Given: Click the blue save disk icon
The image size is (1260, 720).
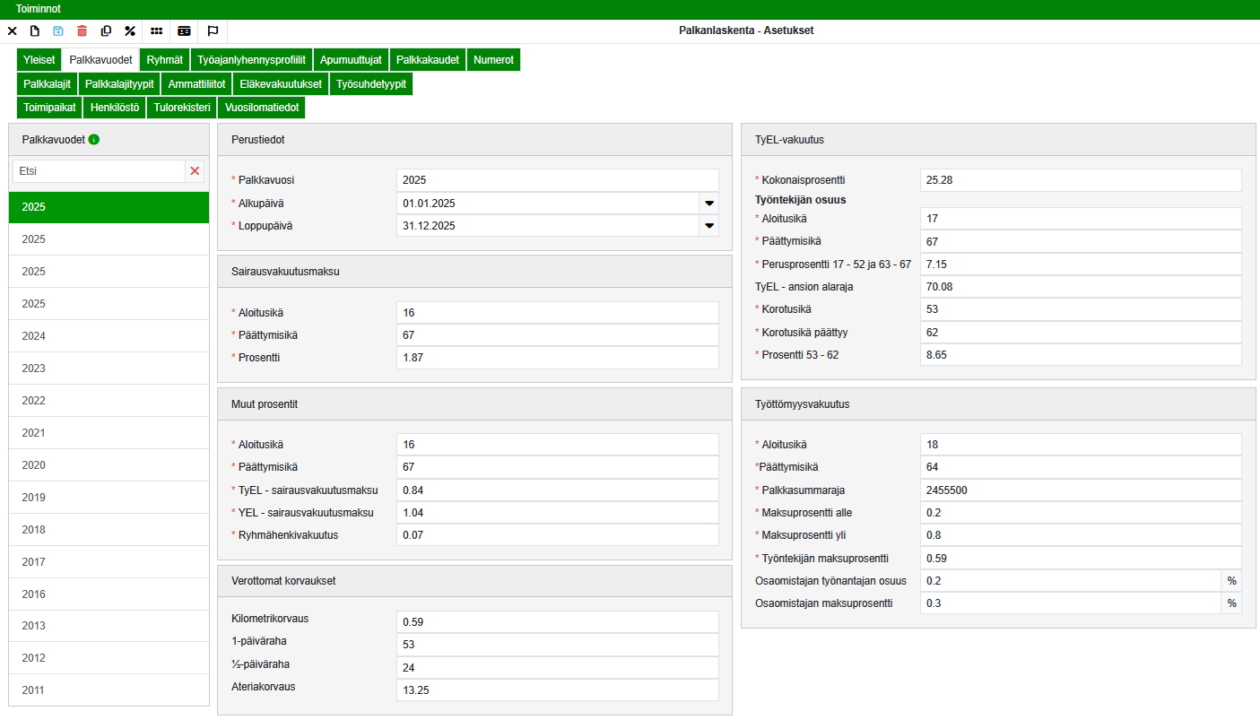Looking at the screenshot, I should (x=58, y=30).
